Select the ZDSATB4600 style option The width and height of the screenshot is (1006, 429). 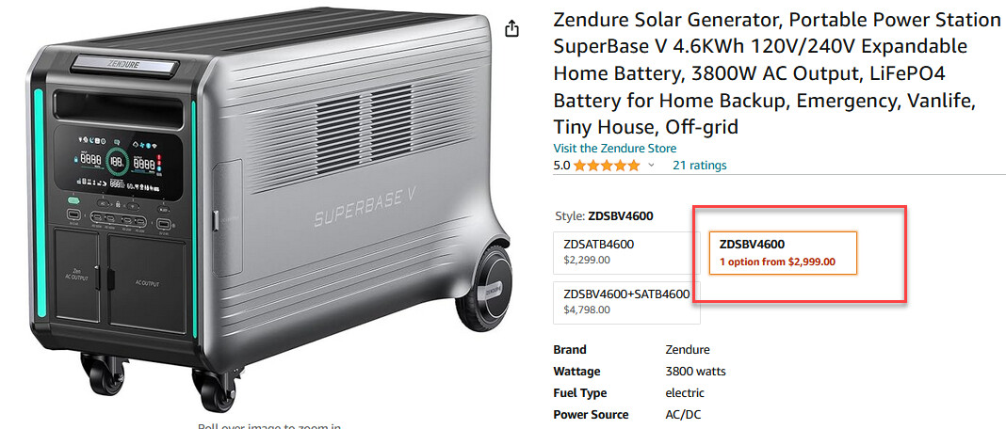tap(626, 253)
